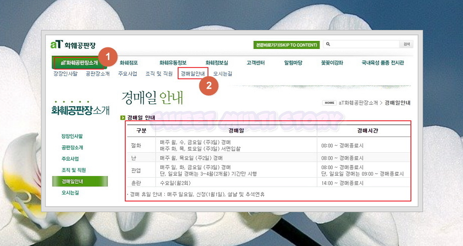
Task: Click the 매주 화, 목, 토요일 서면입찰 line
Action: (x=200, y=149)
